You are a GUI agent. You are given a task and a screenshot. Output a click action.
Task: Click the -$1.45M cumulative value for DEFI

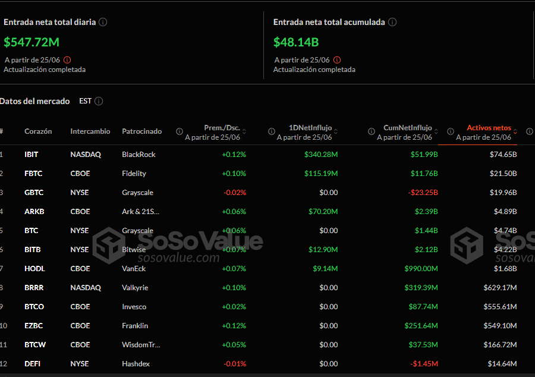click(x=424, y=364)
